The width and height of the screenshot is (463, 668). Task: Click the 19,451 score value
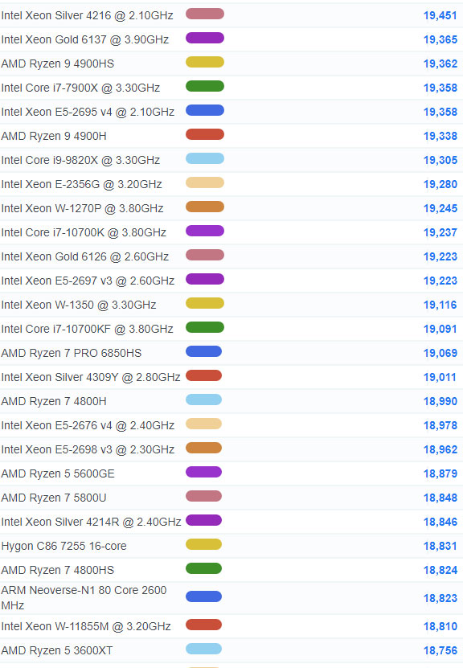440,15
